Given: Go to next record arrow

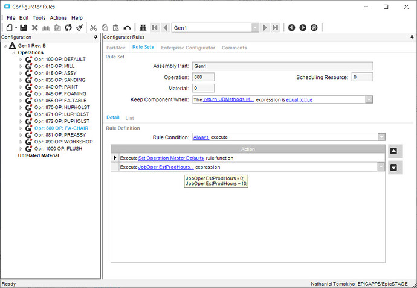Looking at the screenshot, I should [265, 28].
